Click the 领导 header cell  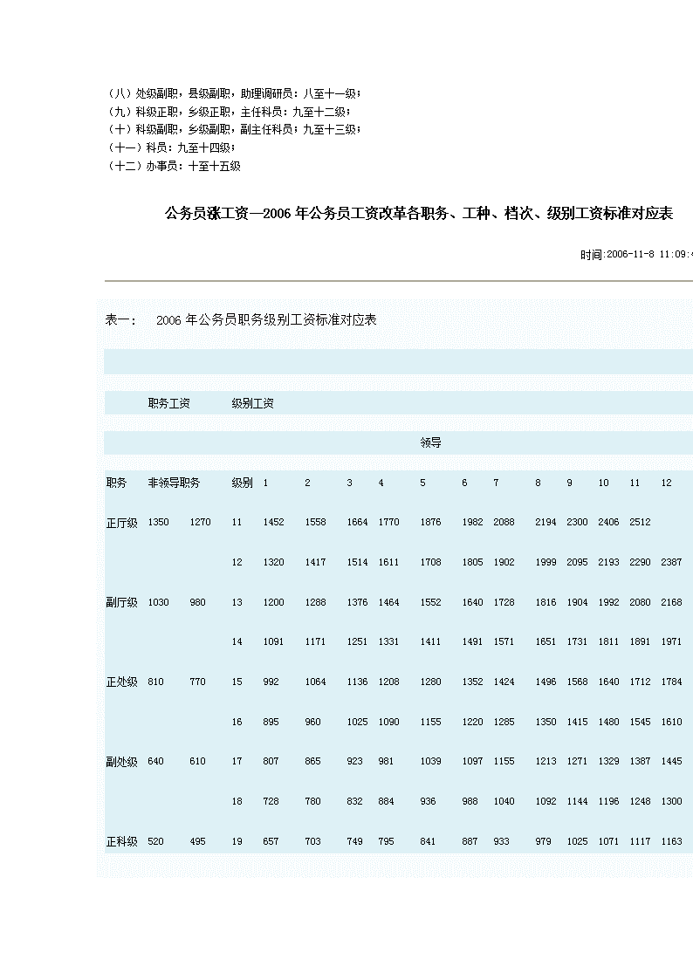point(430,443)
